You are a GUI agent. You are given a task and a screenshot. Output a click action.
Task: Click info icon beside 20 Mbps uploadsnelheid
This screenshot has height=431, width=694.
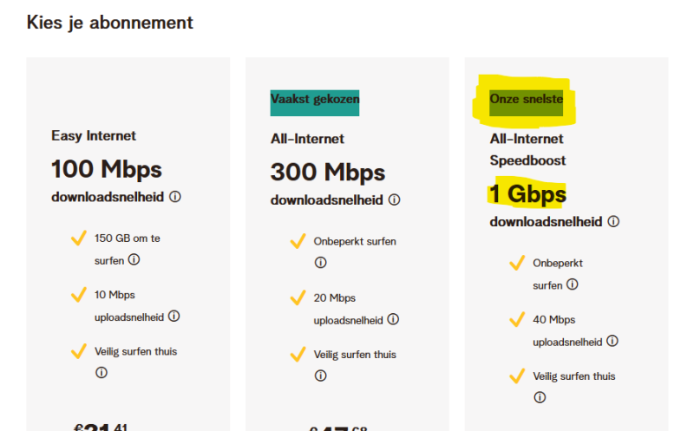pos(393,319)
